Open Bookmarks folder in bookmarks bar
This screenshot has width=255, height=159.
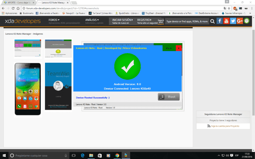(x=26, y=13)
